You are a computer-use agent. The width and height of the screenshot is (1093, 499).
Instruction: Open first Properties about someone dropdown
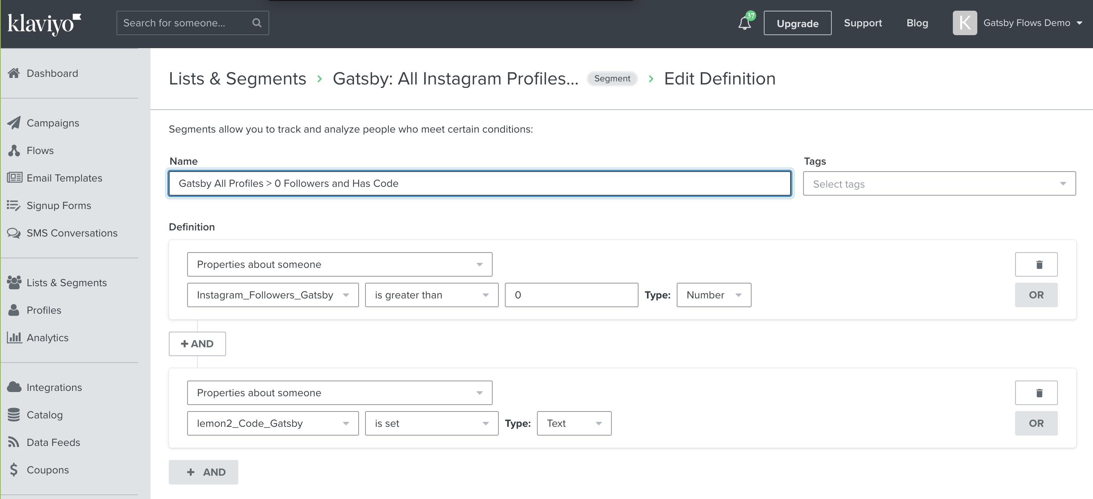tap(340, 264)
